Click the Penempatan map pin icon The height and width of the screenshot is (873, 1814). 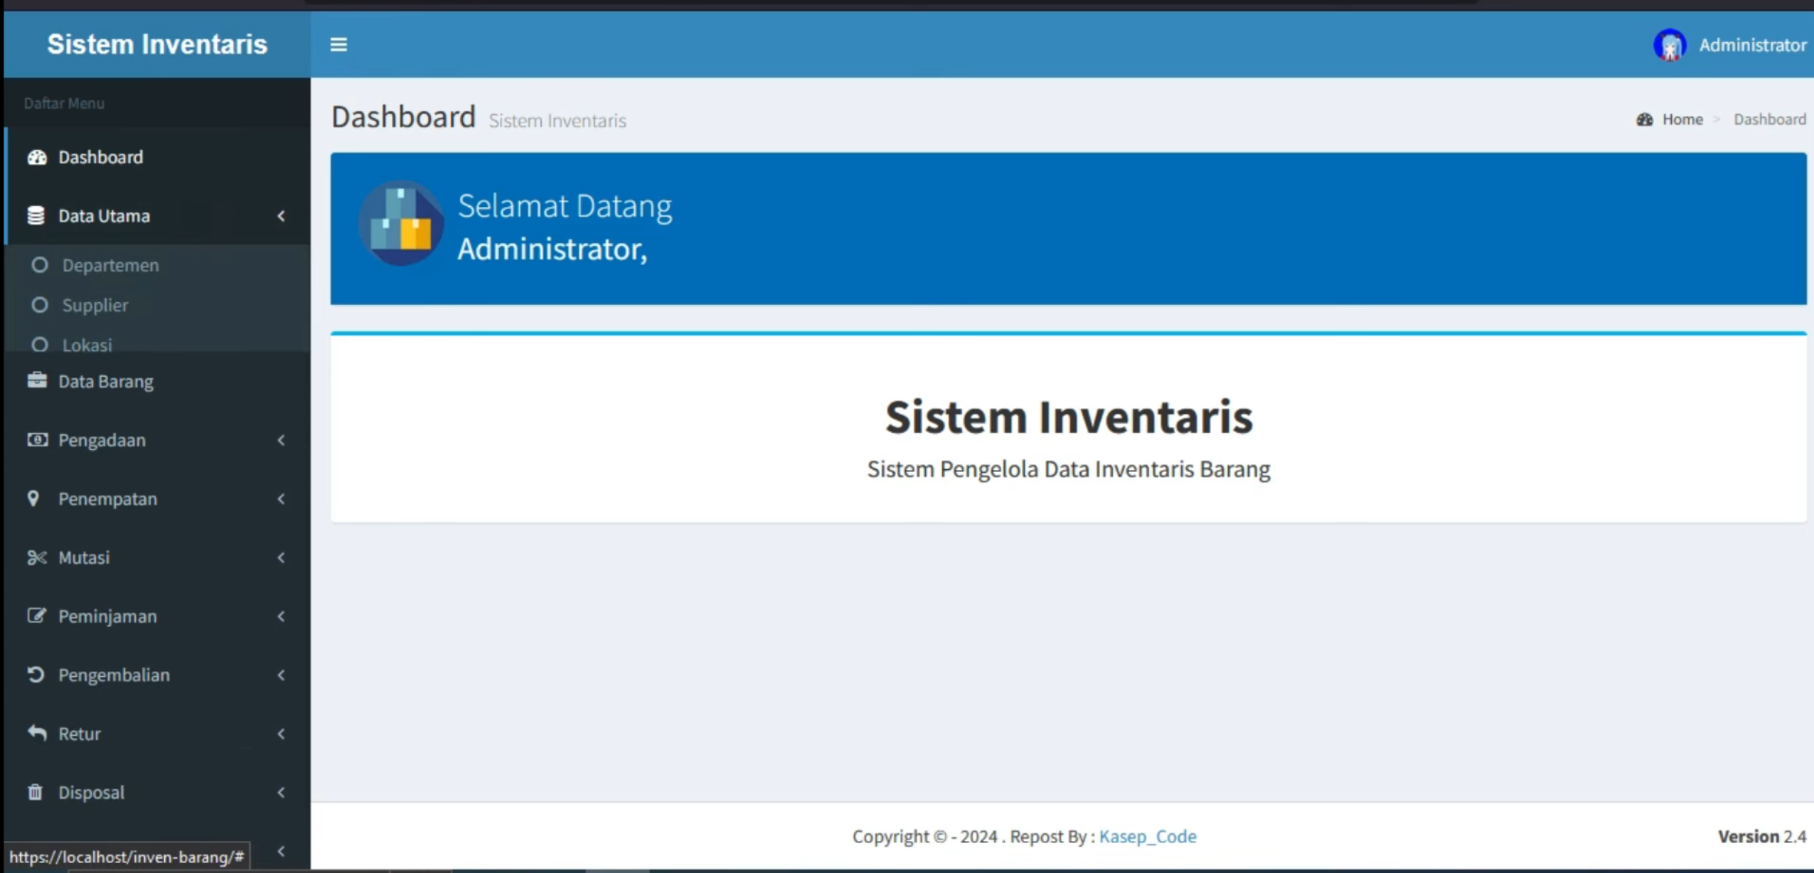click(33, 498)
